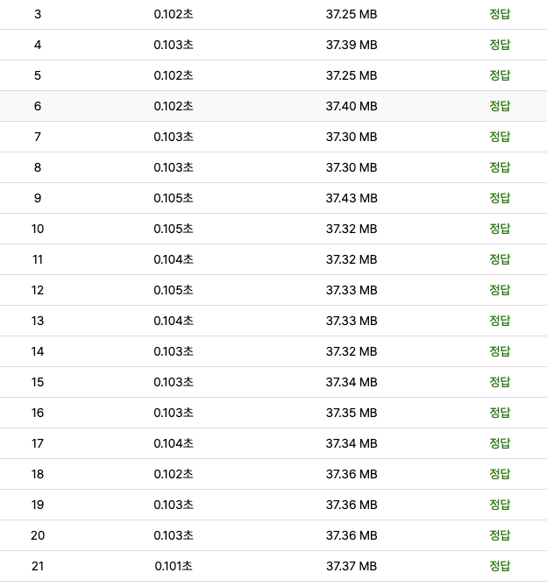Click the 0.105초 time in row 9
This screenshot has height=587, width=554.
click(x=174, y=198)
